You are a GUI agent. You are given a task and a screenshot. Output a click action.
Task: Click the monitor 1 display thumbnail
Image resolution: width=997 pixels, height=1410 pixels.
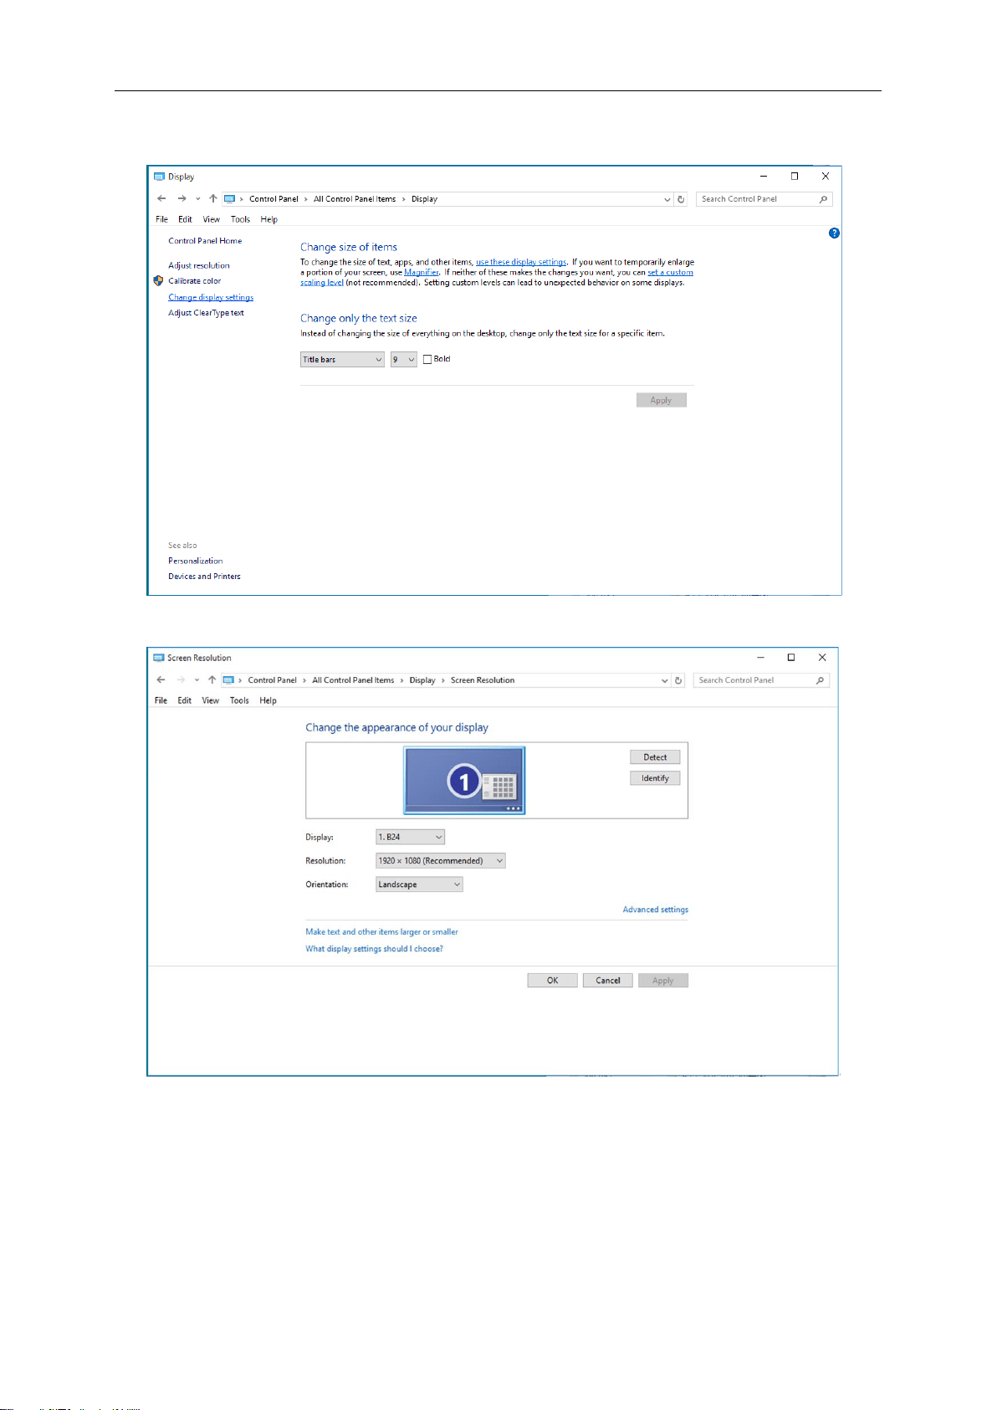point(464,781)
